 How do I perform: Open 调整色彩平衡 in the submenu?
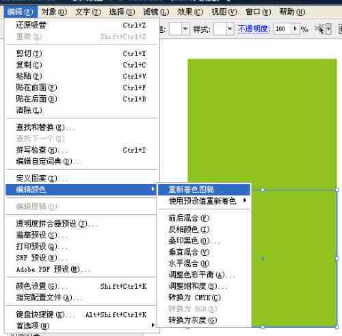coord(205,275)
